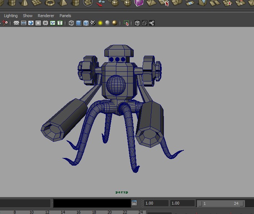The width and height of the screenshot is (254, 214).
Task: Click the polygon torus shelf icon
Action: pos(50,3)
